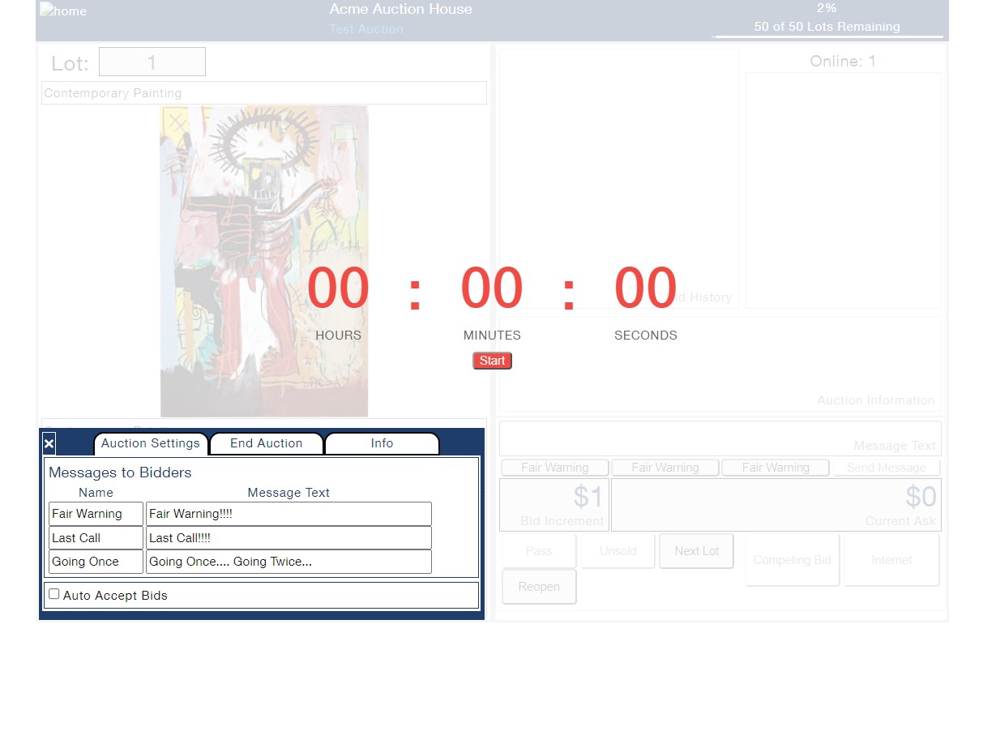Edit the Going Once name field
Image resolution: width=983 pixels, height=731 pixels.
[96, 562]
